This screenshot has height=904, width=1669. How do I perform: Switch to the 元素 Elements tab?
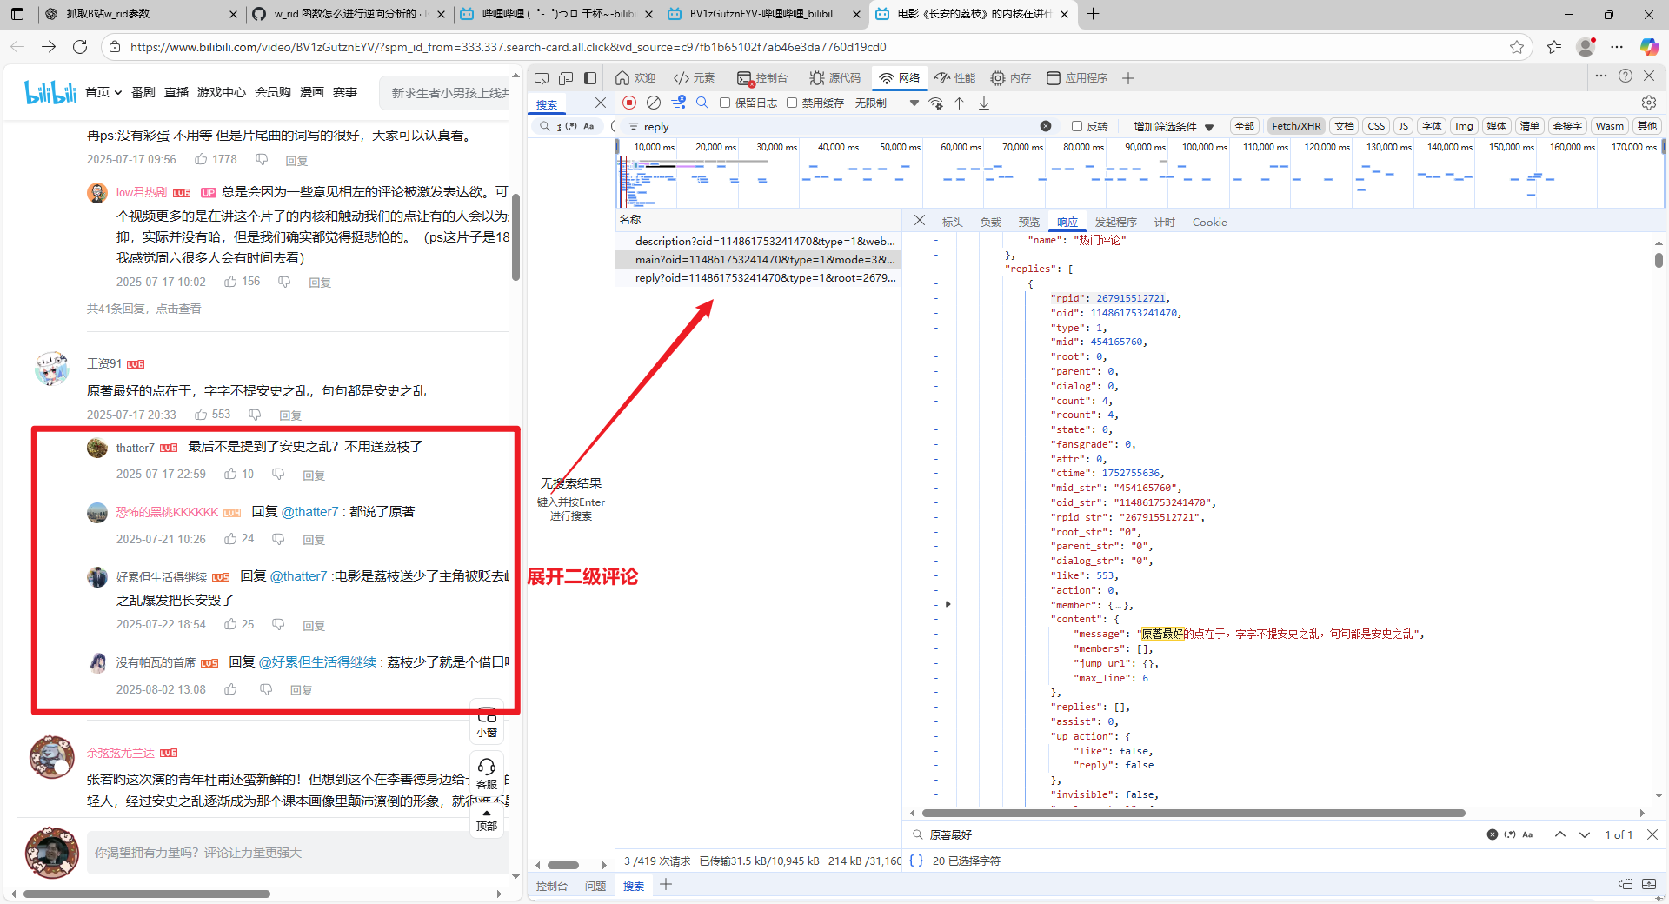(694, 78)
